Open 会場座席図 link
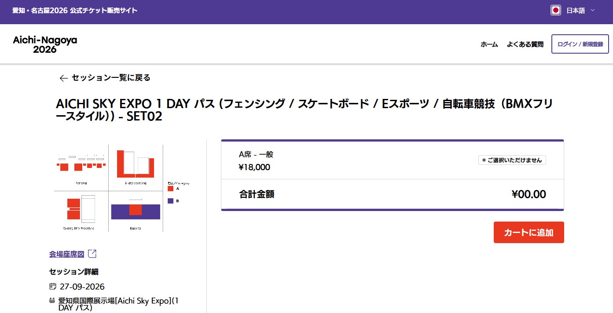The width and height of the screenshot is (613, 313). coord(66,254)
